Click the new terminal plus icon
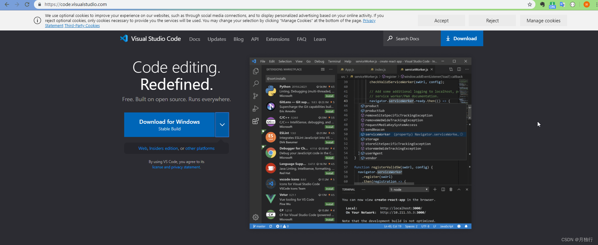This screenshot has height=245, width=598. tap(435, 189)
